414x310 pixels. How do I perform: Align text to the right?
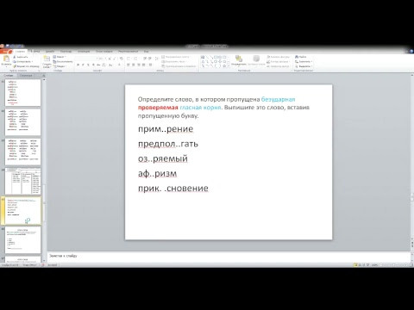point(139,65)
